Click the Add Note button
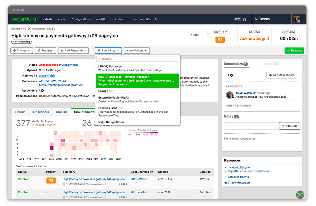The image size is (316, 206). [290, 126]
